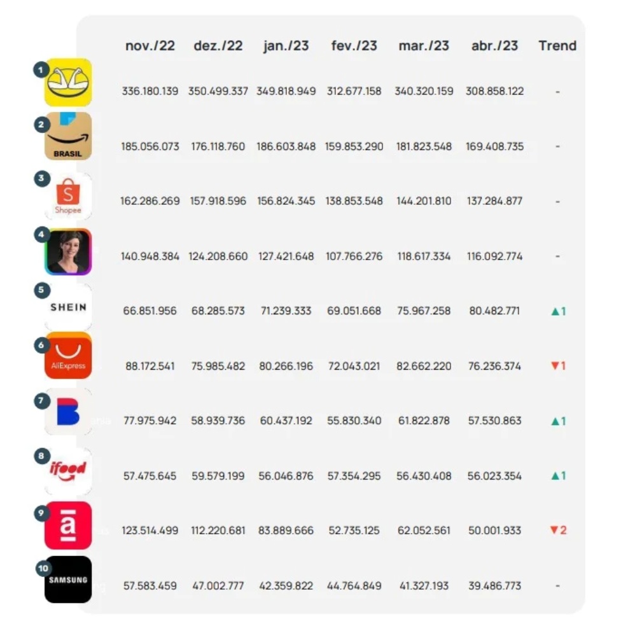621x626 pixels.
Task: Click the Mercado Livre handshake logo
Action: tap(68, 82)
